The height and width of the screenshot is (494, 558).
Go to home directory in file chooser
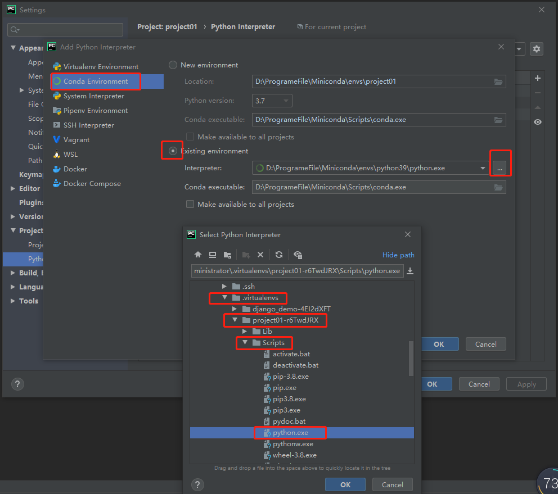pyautogui.click(x=198, y=255)
